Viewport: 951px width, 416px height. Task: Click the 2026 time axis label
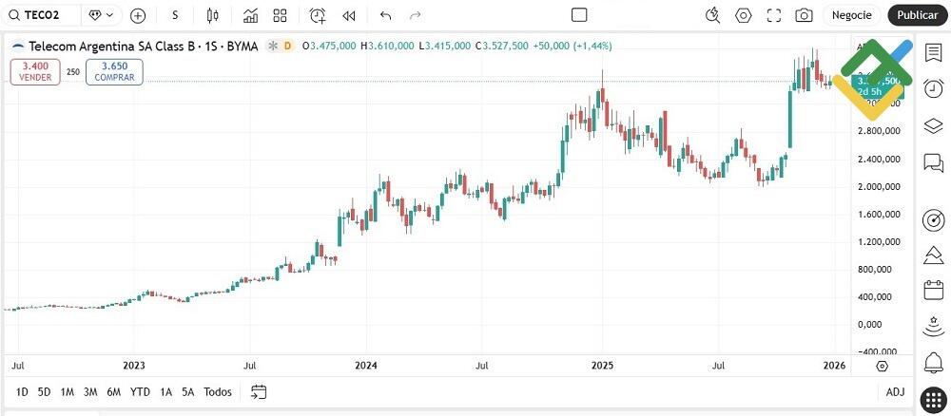pos(835,366)
